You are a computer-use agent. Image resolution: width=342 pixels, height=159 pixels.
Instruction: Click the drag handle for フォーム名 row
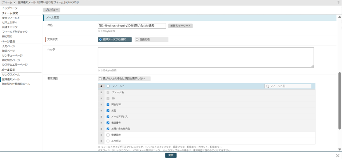[x=101, y=92]
